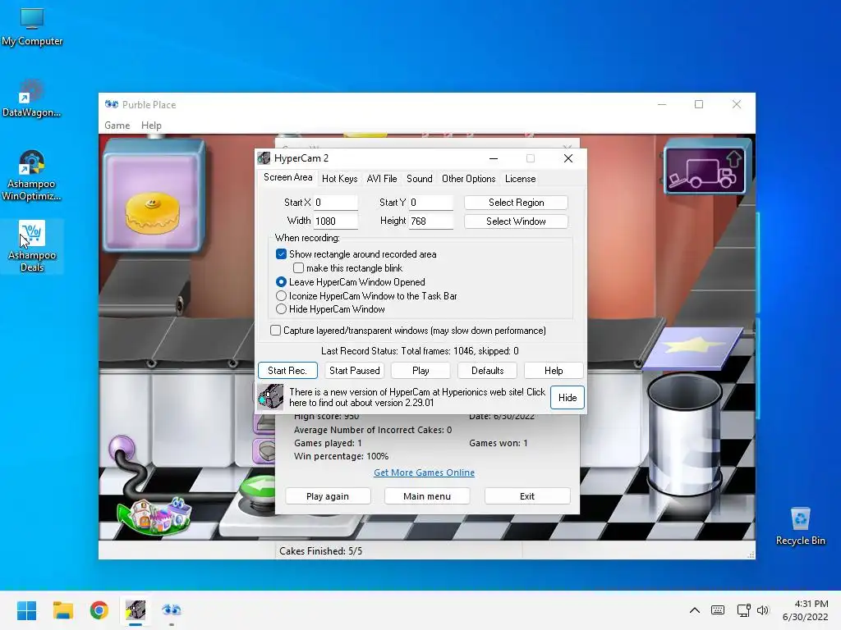Click the Start Y input field
841x630 pixels.
point(431,203)
